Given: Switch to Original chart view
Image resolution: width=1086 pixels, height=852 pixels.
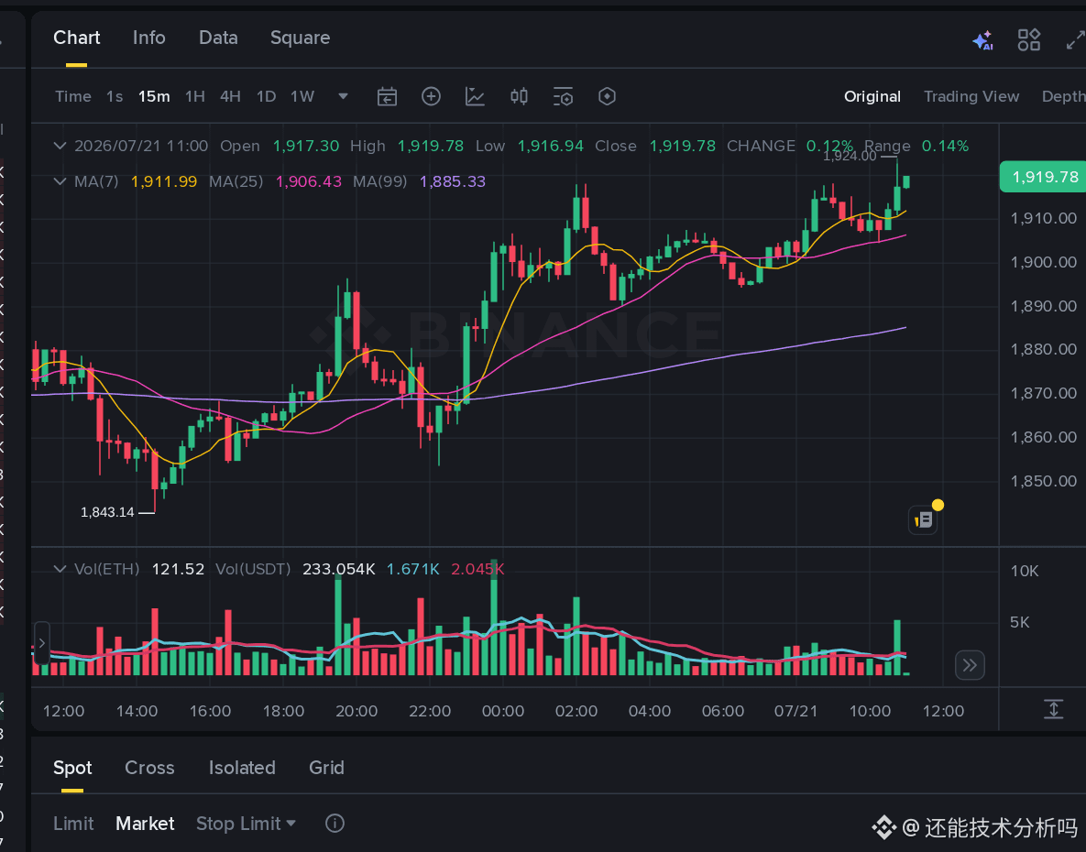Looking at the screenshot, I should (872, 96).
